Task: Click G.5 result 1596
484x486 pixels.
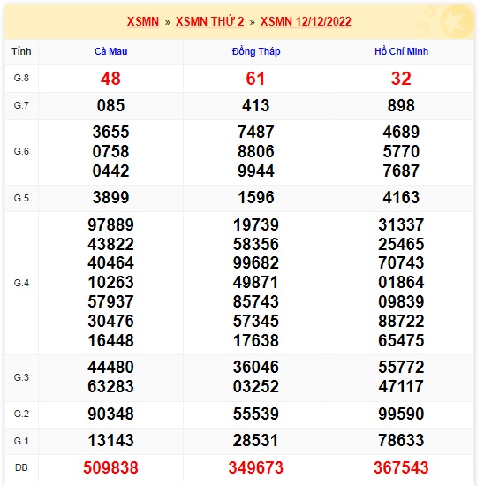Action: pyautogui.click(x=256, y=197)
